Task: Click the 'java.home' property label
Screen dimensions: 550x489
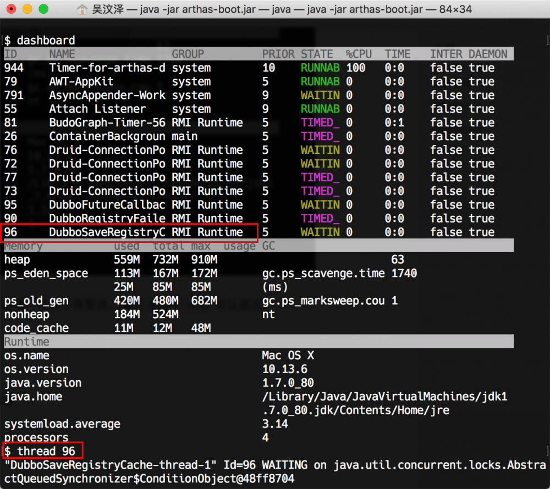Action: click(33, 396)
